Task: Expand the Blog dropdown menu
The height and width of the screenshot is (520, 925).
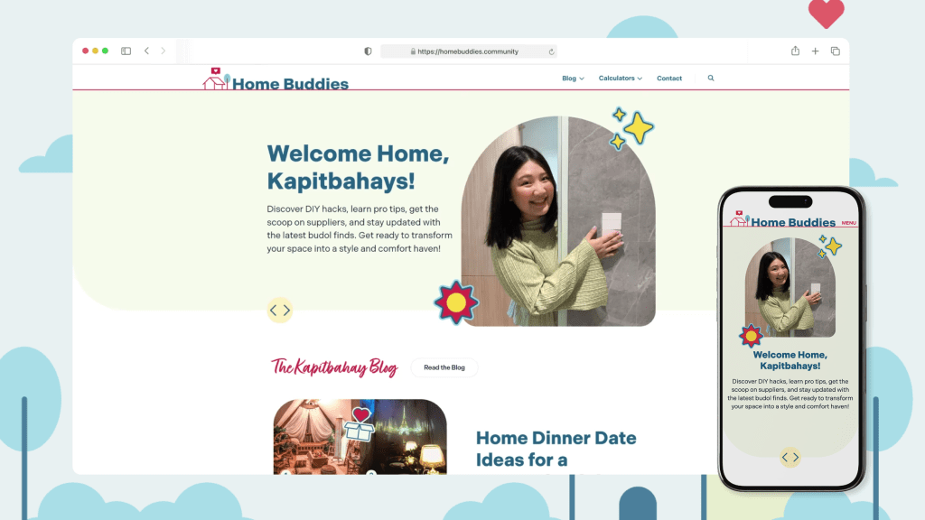Action: tap(573, 79)
